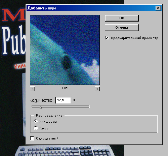Screen dimensions: 168x156
Task: Close the Добавить шум dialog with X
Action: click(x=158, y=8)
